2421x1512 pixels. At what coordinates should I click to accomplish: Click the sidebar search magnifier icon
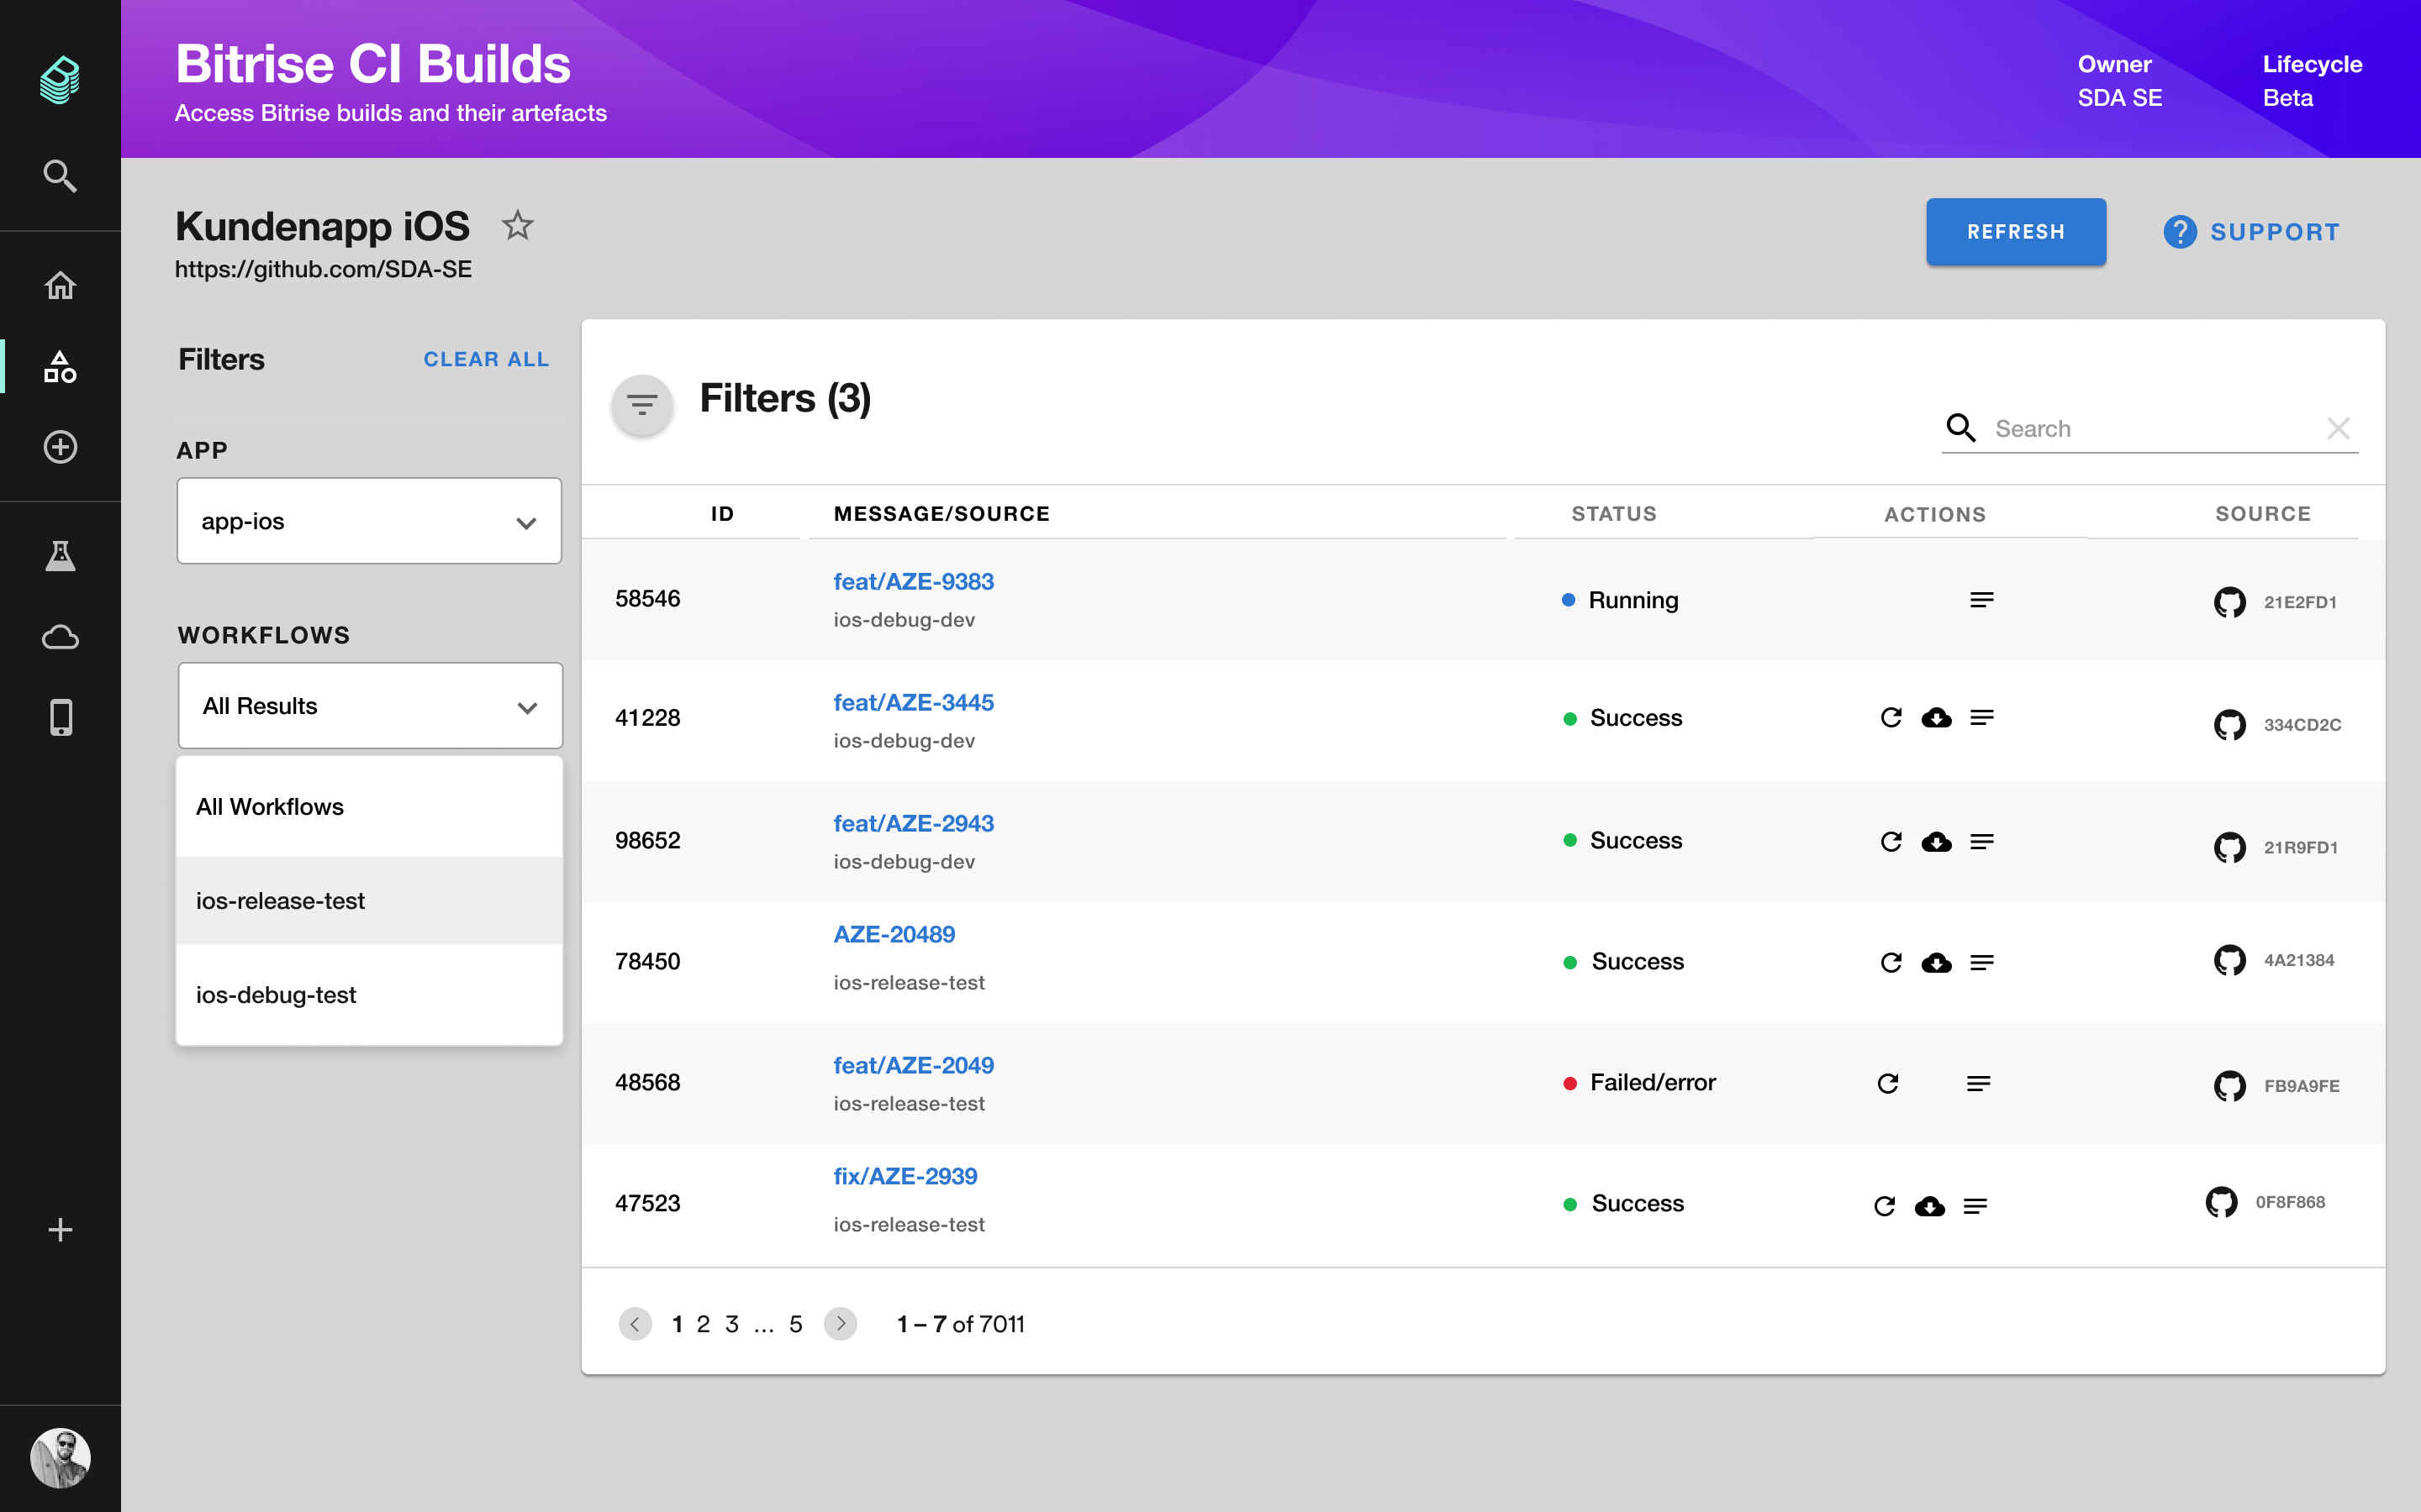60,176
